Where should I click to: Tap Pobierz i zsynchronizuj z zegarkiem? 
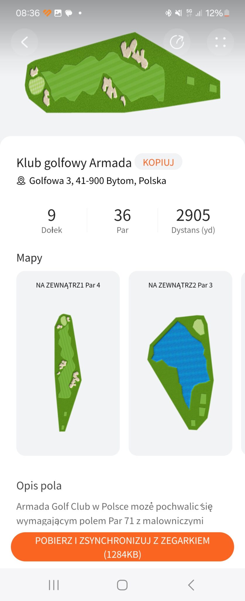pos(123,547)
